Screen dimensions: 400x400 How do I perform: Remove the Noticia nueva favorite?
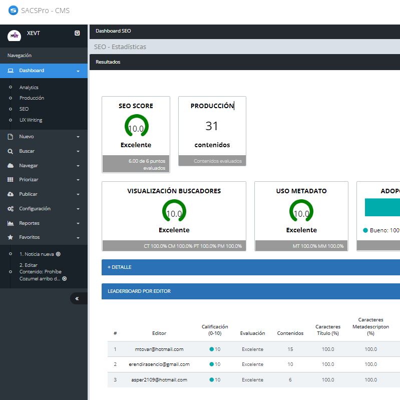point(59,254)
